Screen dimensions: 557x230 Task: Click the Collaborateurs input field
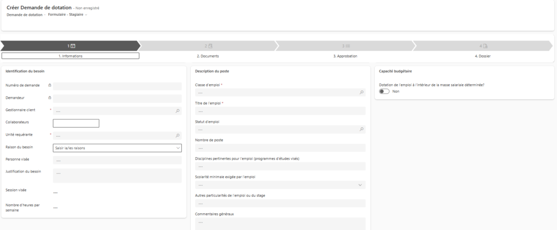pos(76,123)
